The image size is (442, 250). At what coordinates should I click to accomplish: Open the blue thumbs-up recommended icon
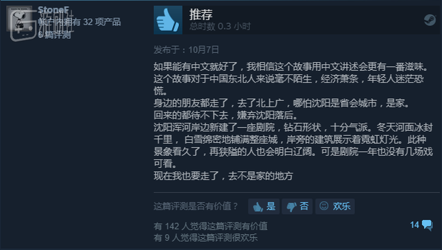point(168,20)
